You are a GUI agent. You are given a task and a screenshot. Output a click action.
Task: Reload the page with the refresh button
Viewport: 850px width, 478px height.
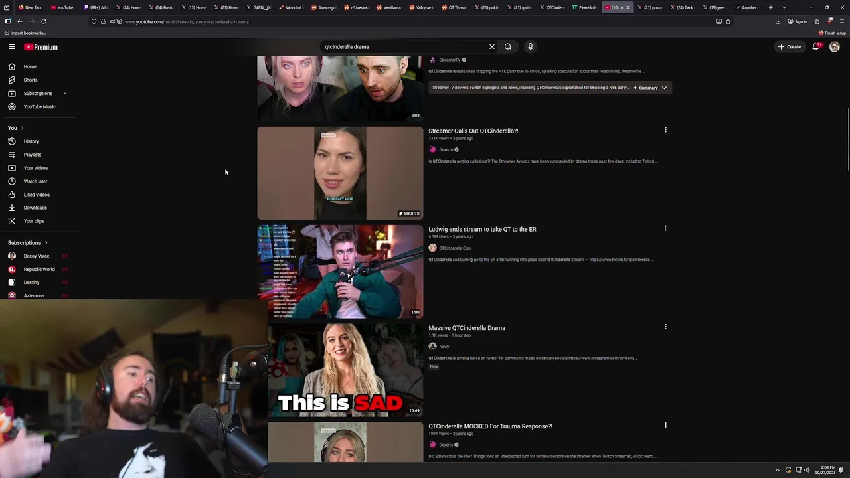coord(44,21)
